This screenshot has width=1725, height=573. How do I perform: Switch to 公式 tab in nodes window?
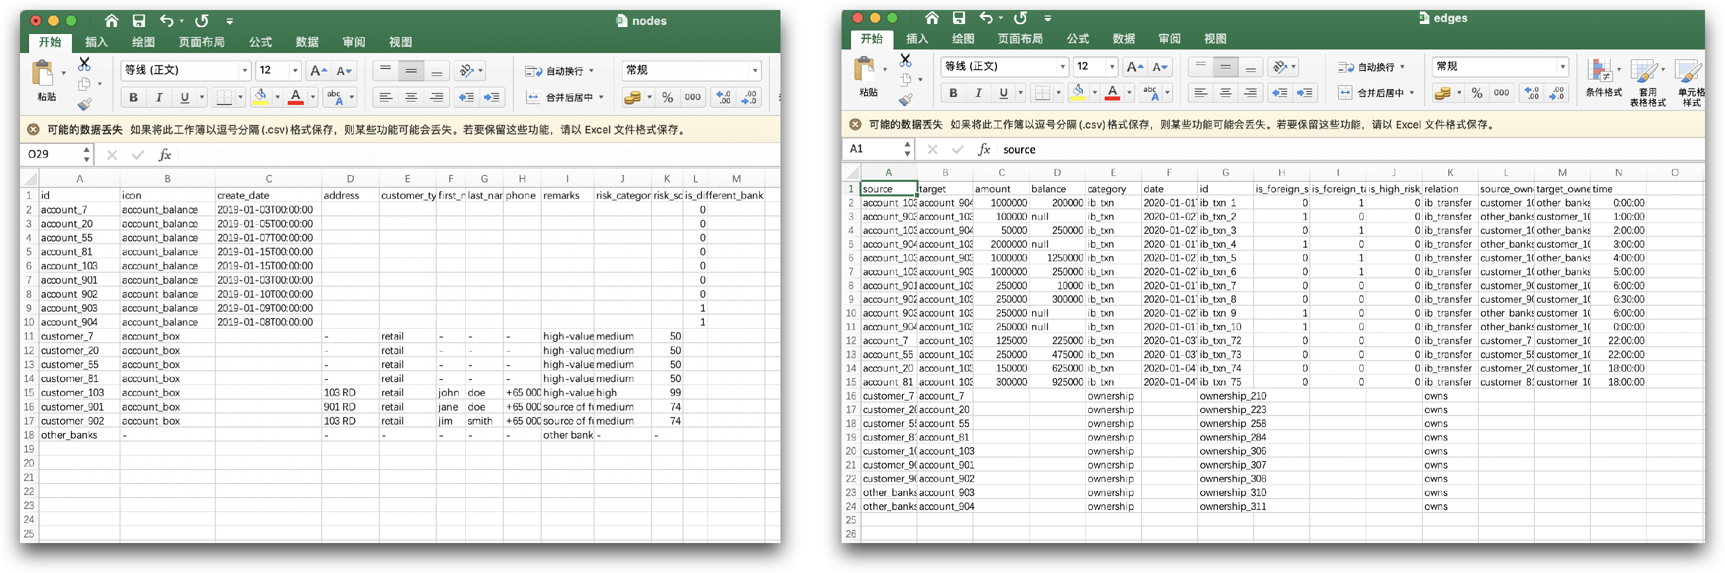pos(261,42)
